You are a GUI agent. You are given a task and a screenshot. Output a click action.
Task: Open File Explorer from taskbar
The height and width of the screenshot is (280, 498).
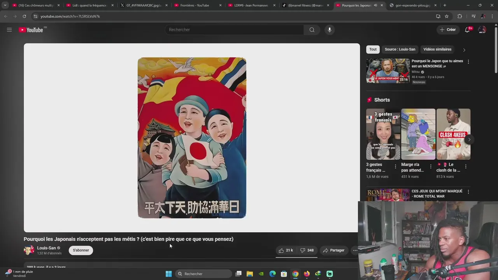tap(250, 274)
